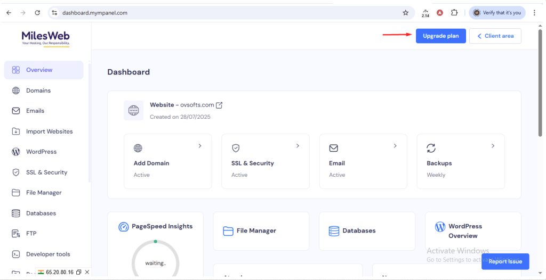Click the File Manager folder icon in sidebar
Screen dimensions: 546x280
tap(15, 193)
